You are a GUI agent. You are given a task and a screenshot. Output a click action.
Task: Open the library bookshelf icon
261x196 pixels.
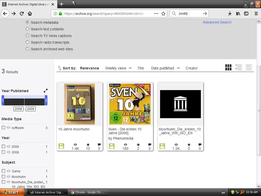(238, 14)
